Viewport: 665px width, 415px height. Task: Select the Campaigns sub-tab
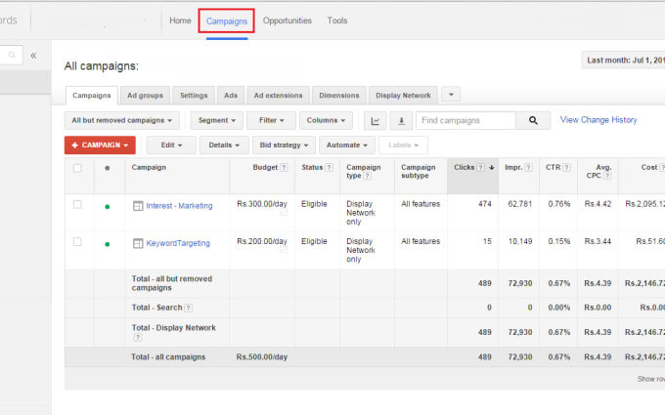tap(92, 96)
